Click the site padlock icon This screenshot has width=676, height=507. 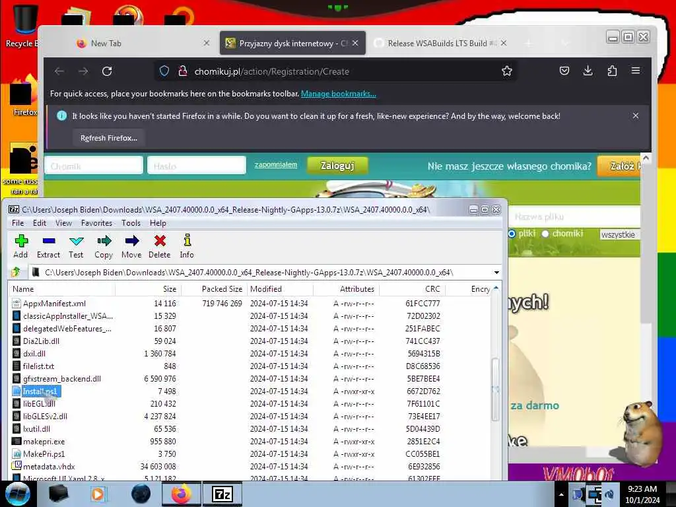click(x=183, y=71)
